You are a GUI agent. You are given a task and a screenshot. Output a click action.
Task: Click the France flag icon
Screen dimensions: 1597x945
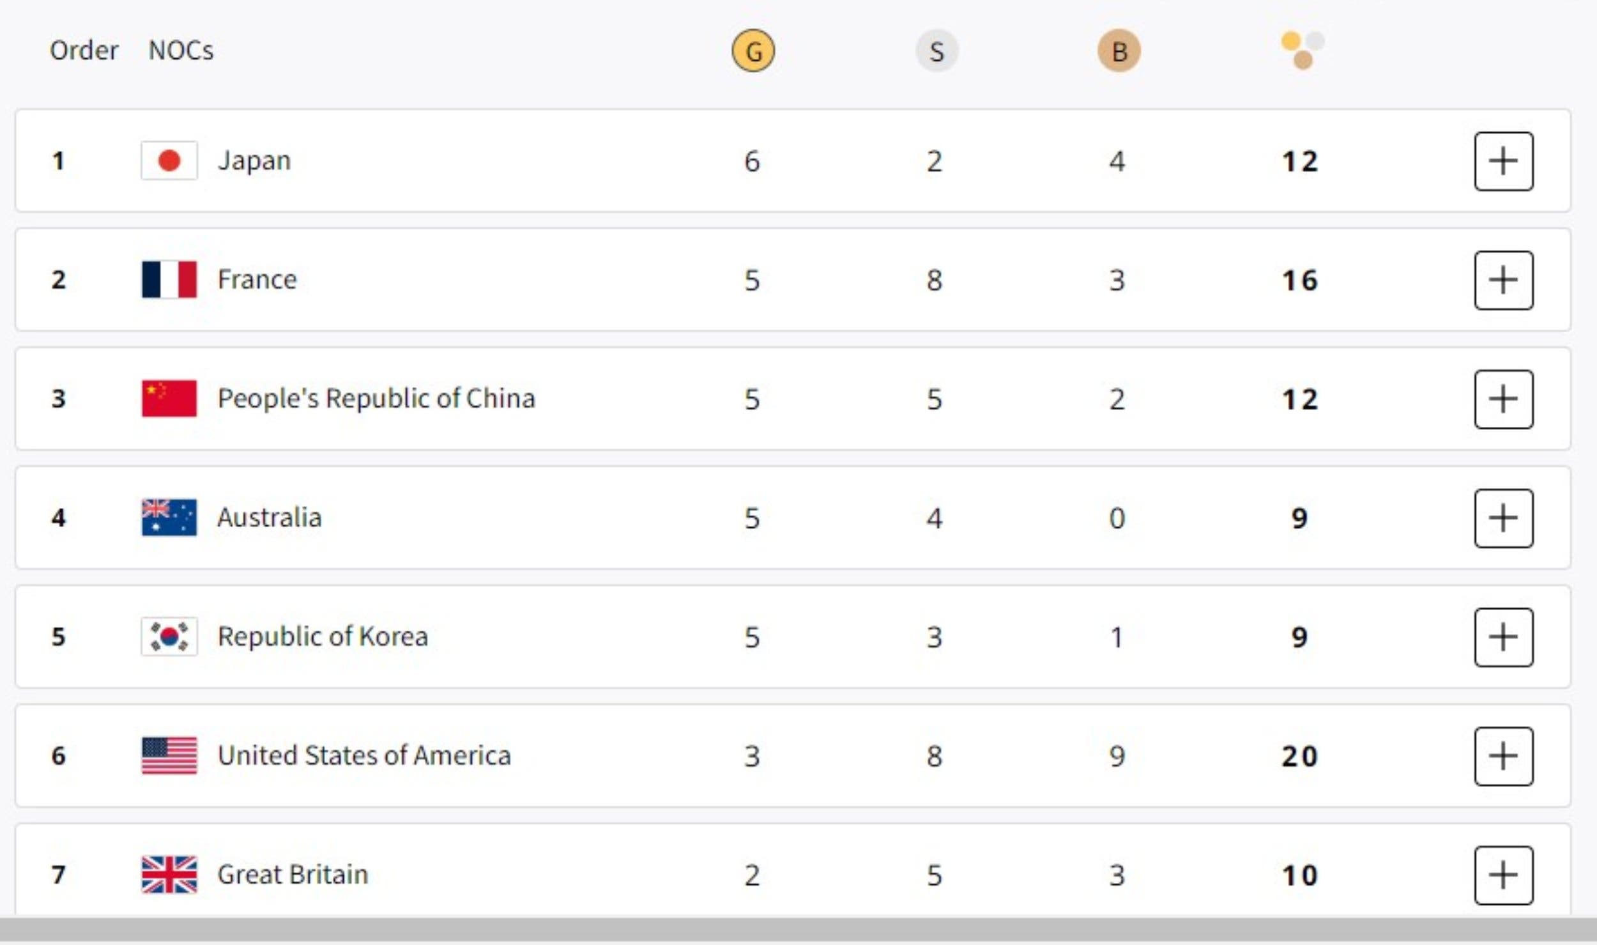[169, 279]
